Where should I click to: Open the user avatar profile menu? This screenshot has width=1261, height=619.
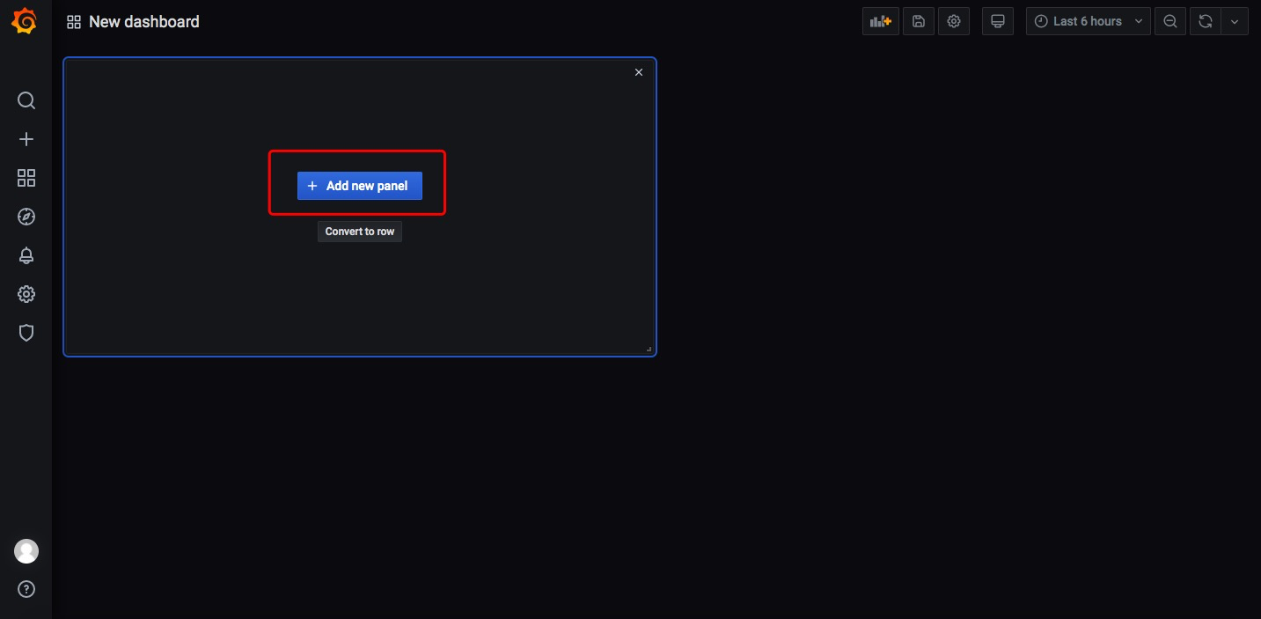coord(26,551)
